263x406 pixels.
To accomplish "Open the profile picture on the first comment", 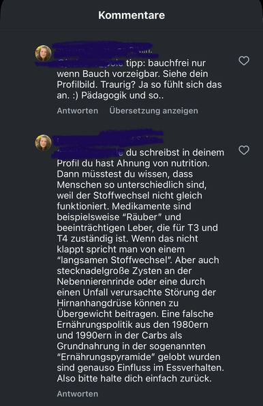I will click(44, 53).
